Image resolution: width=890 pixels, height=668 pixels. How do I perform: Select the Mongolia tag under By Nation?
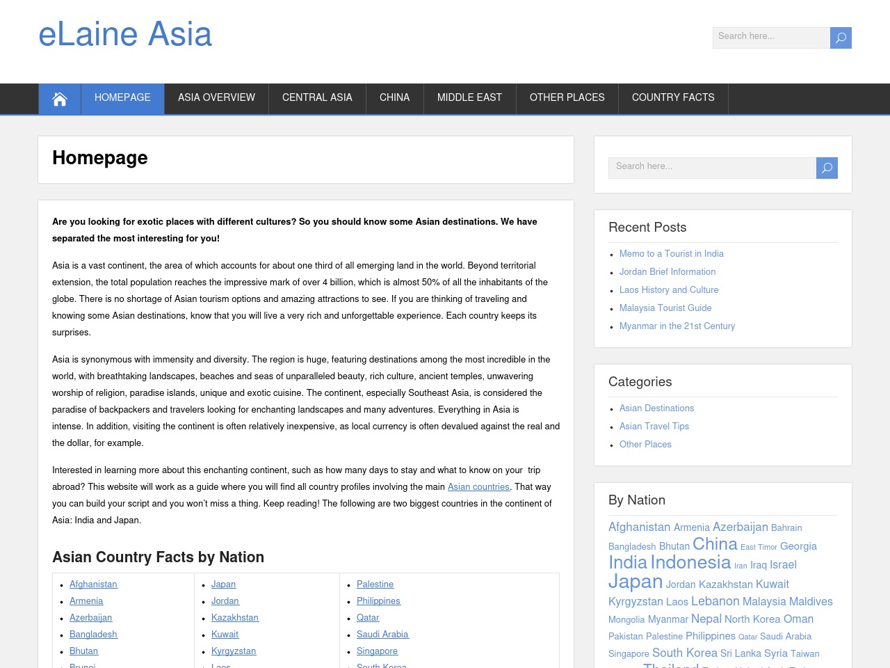point(626,620)
